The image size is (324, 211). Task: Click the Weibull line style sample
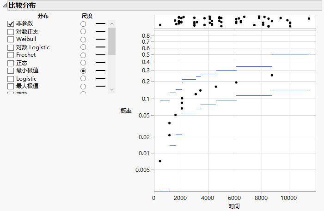click(x=100, y=39)
